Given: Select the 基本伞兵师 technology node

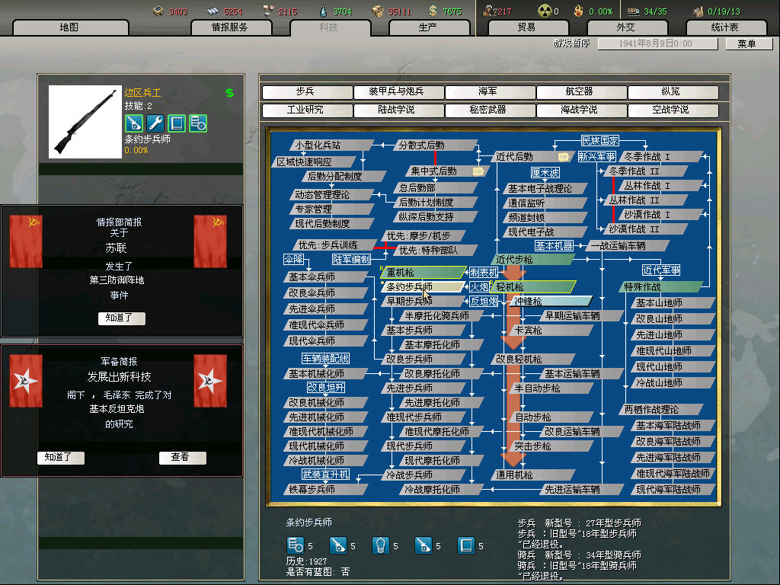Looking at the screenshot, I should pos(326,277).
